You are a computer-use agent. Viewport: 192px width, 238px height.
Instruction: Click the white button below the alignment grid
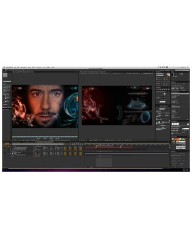[x=162, y=102]
